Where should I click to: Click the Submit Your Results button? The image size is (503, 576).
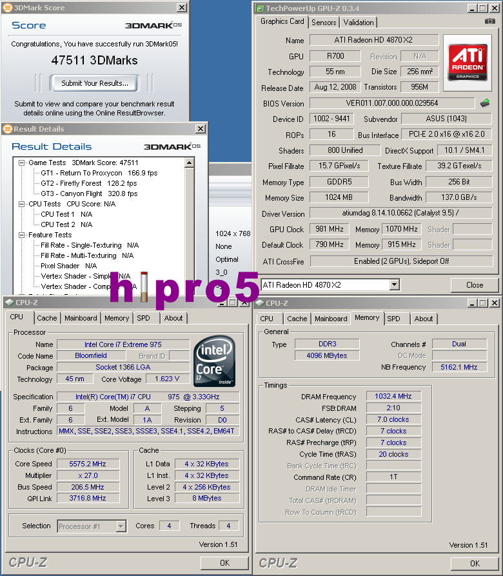click(95, 83)
